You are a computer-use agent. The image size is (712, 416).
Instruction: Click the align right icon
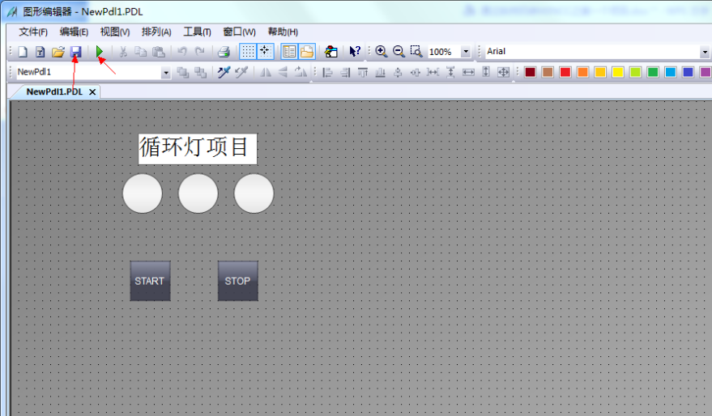[x=345, y=72]
